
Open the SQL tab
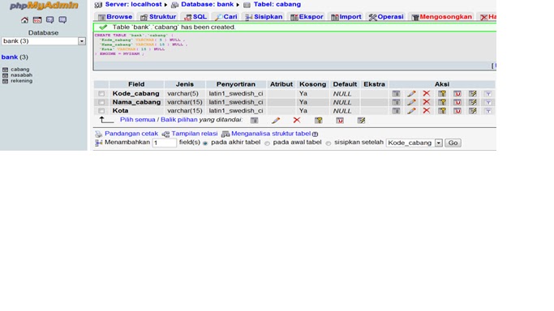coord(195,17)
